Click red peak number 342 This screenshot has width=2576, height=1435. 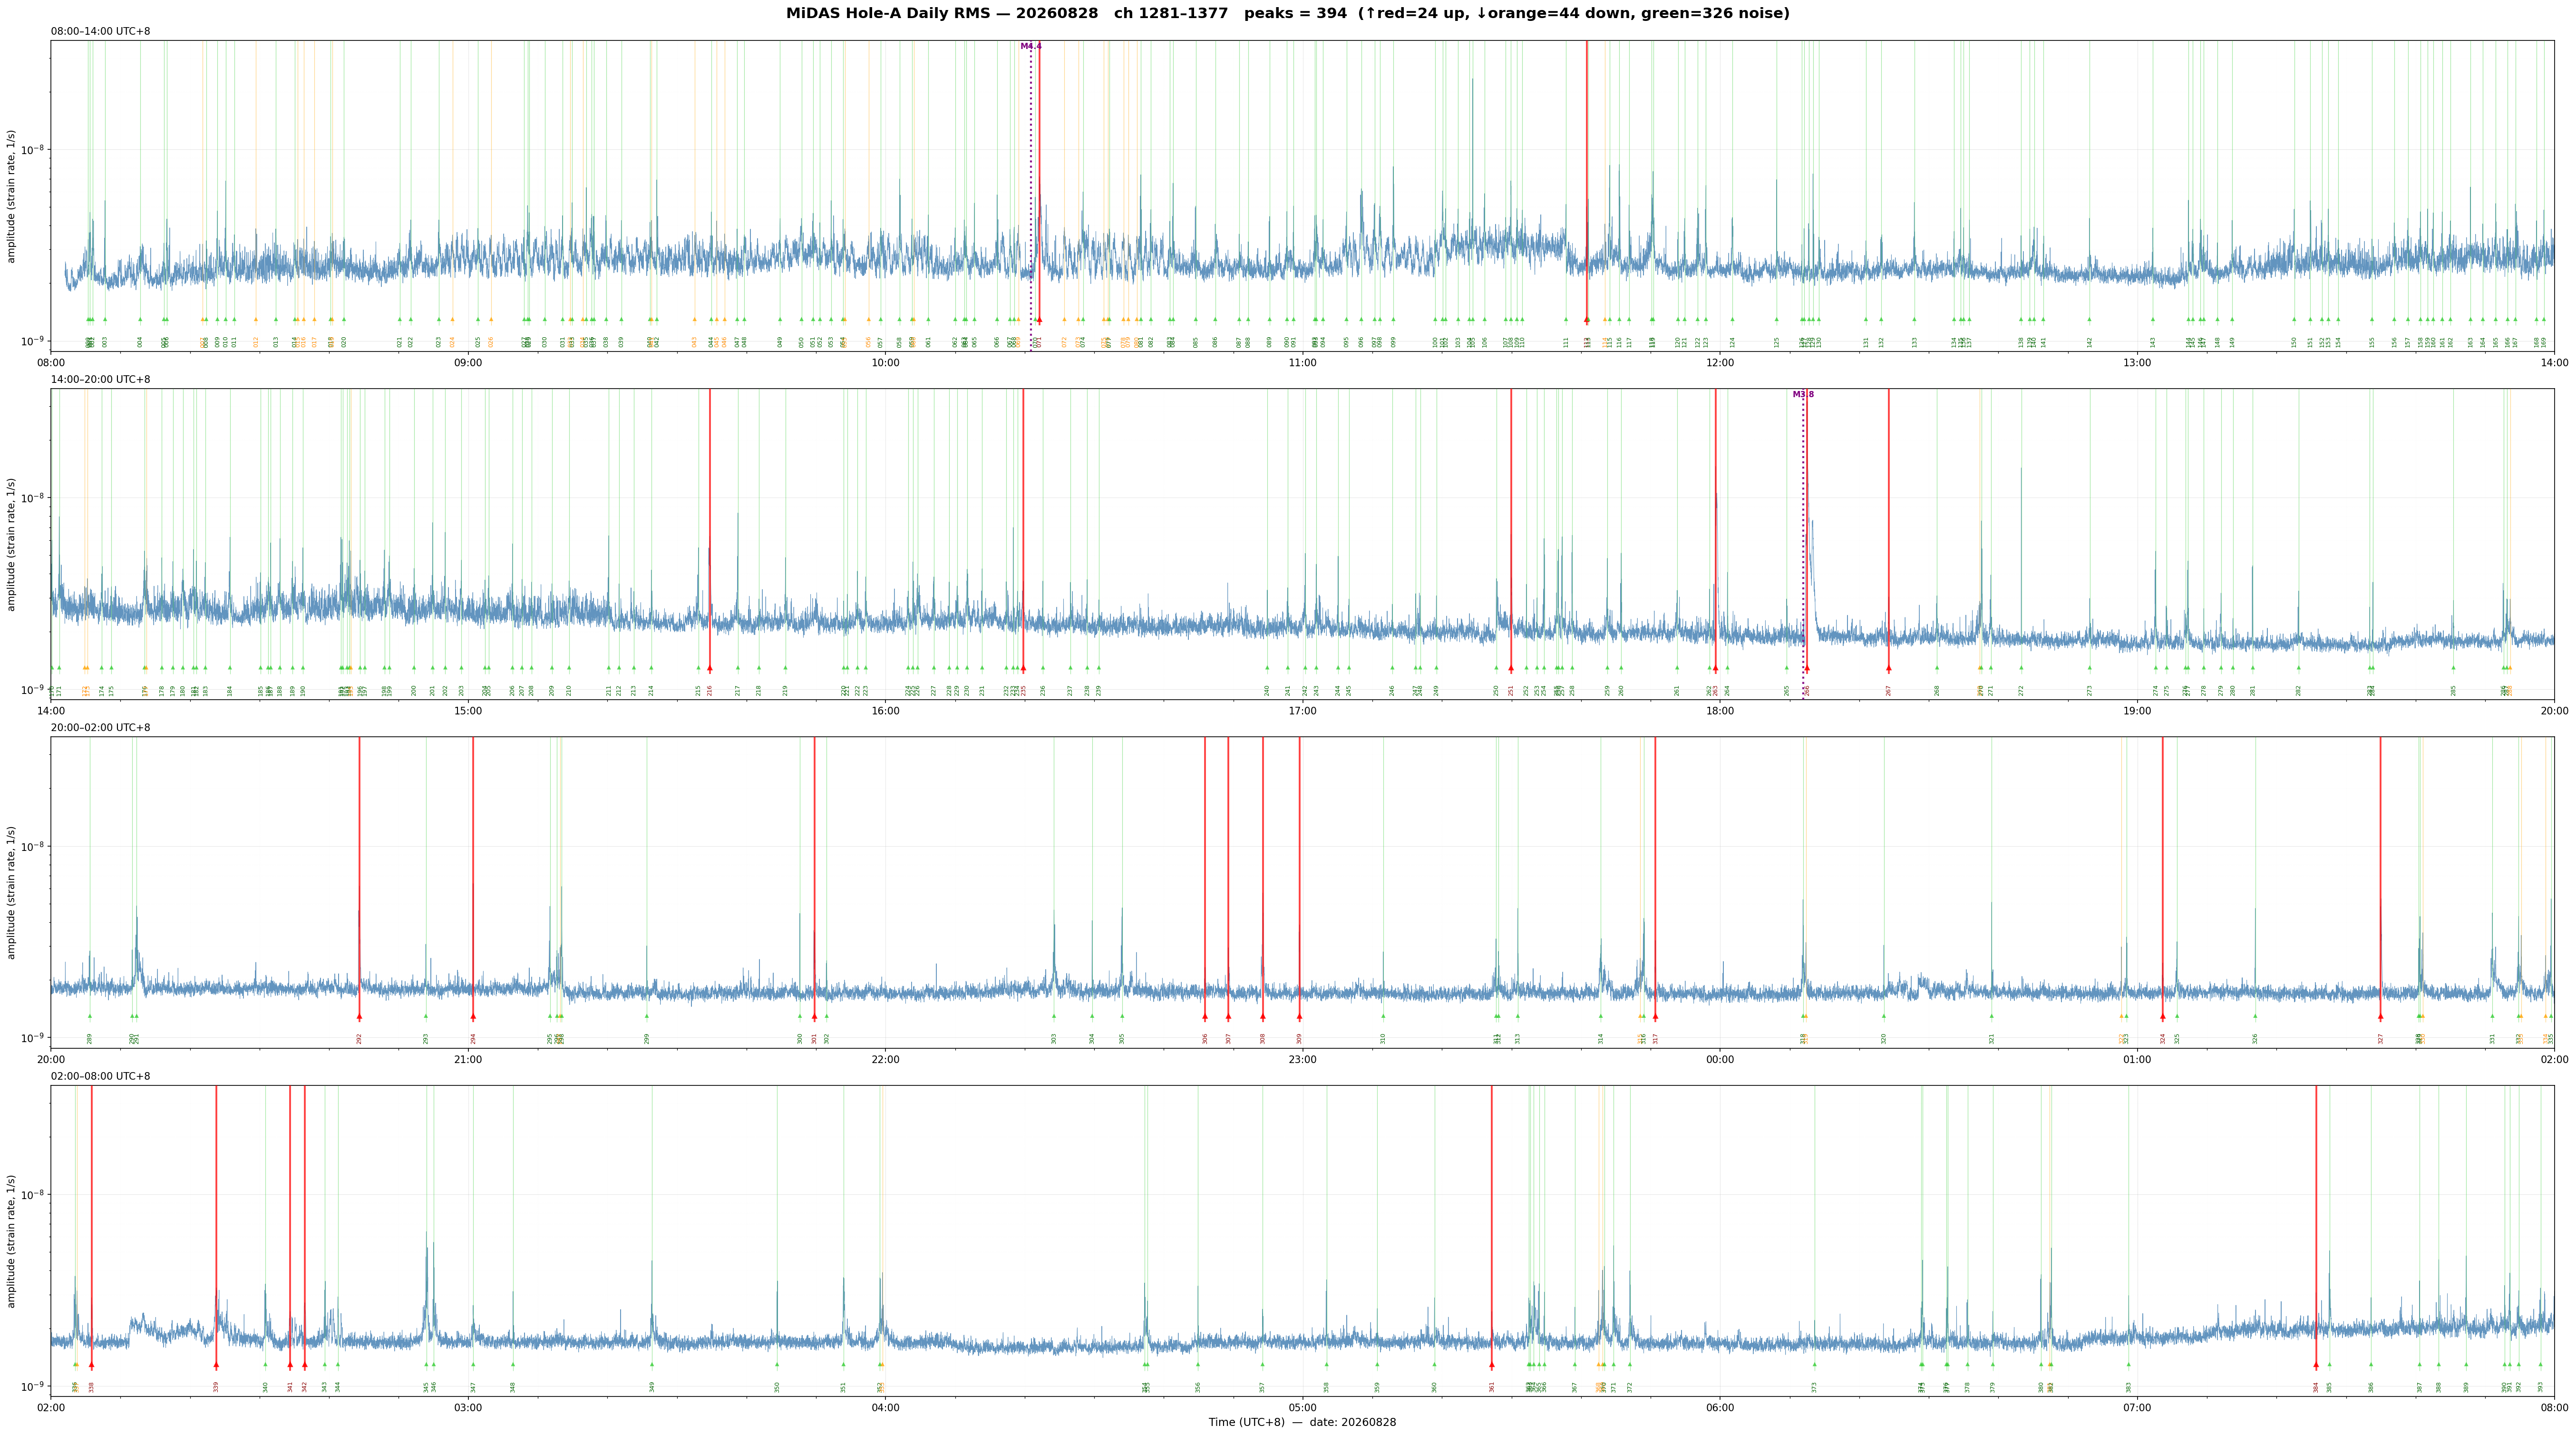[x=305, y=1387]
